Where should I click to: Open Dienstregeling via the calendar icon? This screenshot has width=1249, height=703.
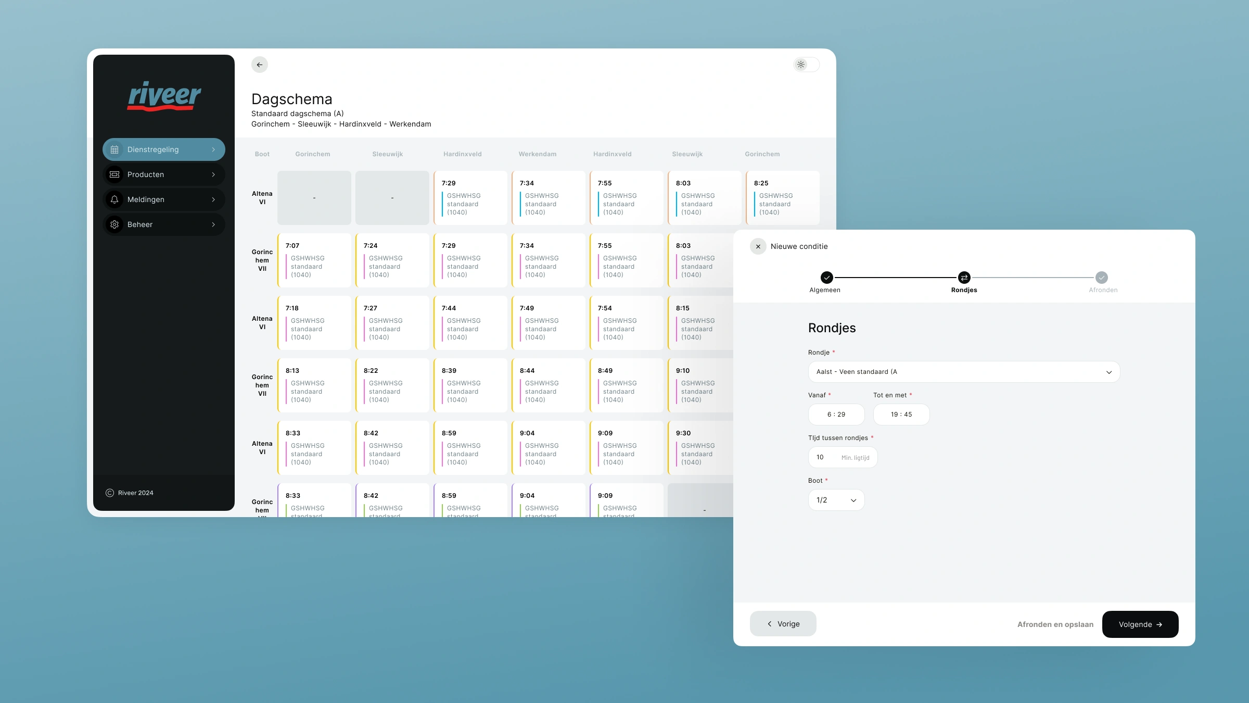coord(114,149)
